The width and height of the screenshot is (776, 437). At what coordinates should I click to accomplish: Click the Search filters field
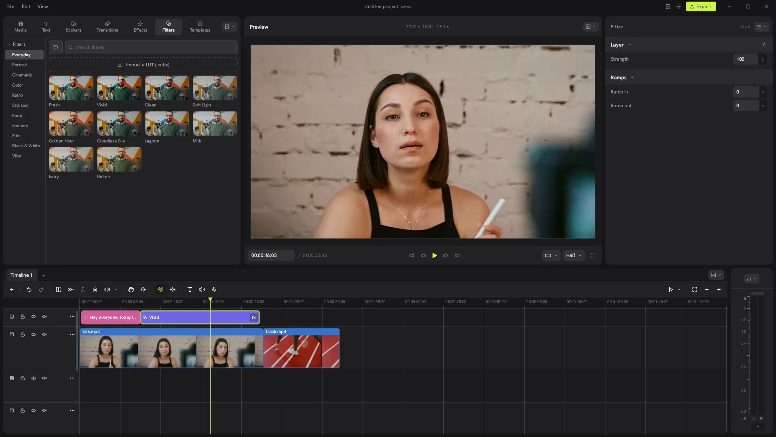pos(151,47)
